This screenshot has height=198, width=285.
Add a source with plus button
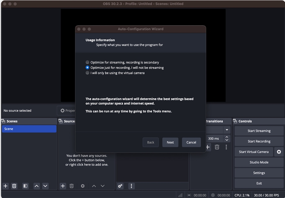tap(63, 186)
